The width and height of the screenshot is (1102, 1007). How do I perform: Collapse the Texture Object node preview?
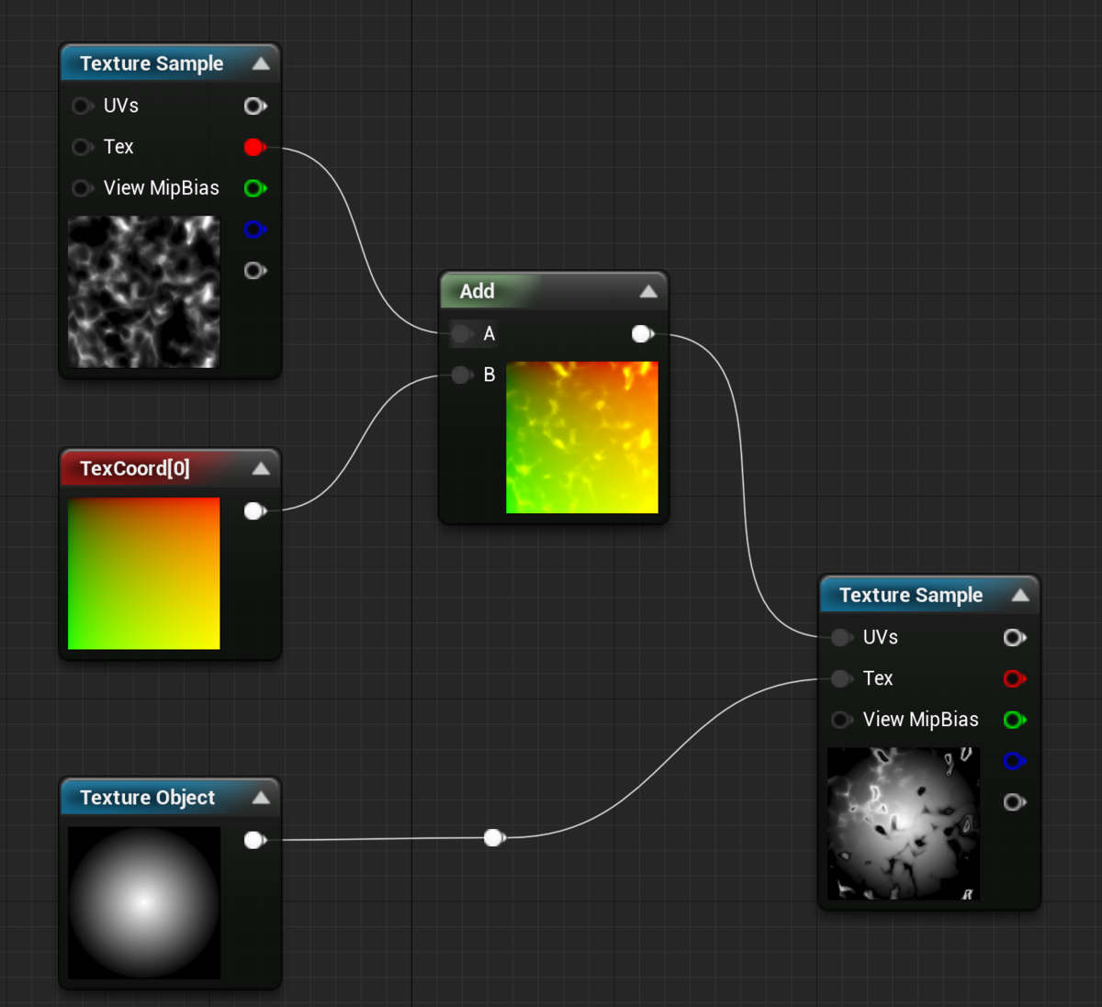click(261, 797)
